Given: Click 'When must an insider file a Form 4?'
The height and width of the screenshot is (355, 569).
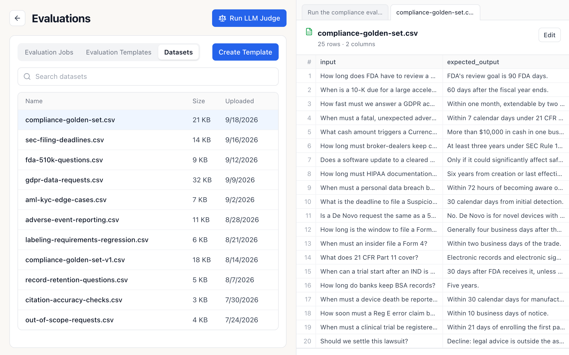Looking at the screenshot, I should tap(379, 244).
